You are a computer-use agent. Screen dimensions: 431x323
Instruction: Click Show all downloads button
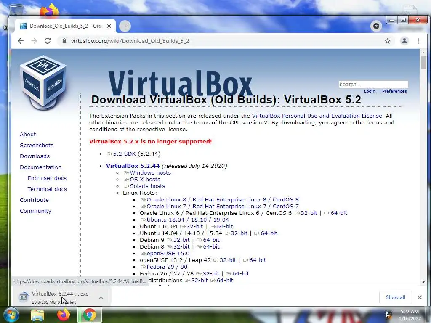(x=395, y=297)
